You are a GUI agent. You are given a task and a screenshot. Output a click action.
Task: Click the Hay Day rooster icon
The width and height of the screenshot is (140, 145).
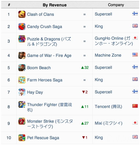(22, 92)
